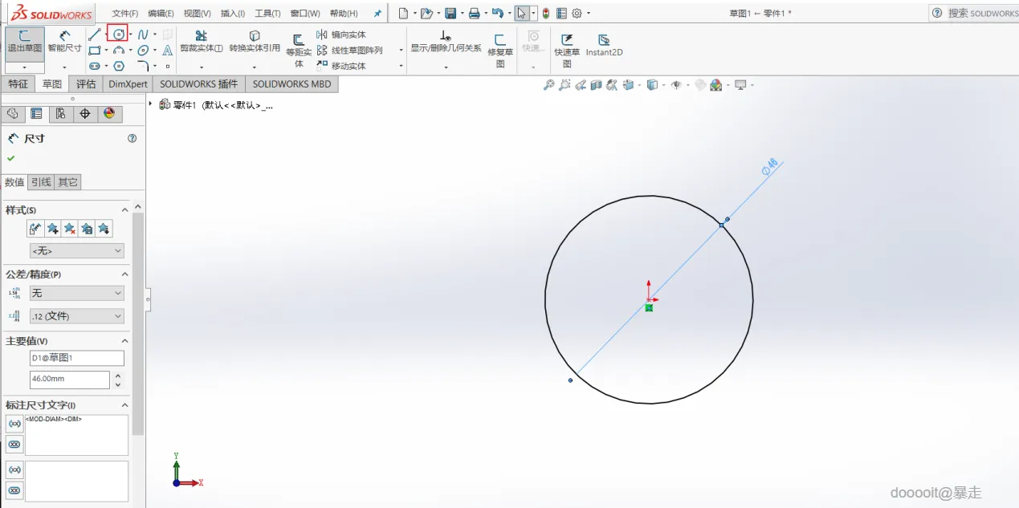Viewport: 1019px width, 508px height.
Task: Open the .12 (文件) precision dropdown
Action: [x=77, y=316]
